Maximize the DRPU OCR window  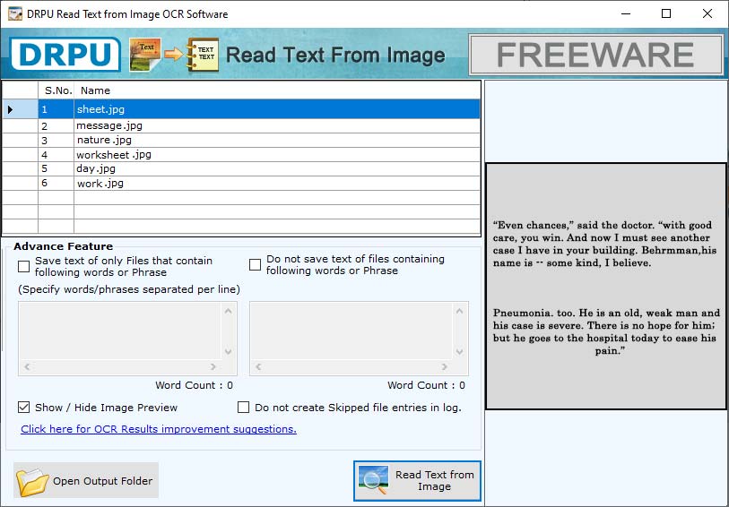666,13
